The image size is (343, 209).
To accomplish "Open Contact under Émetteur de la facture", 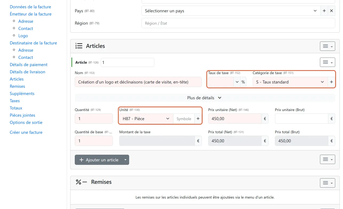I will pyautogui.click(x=26, y=28).
